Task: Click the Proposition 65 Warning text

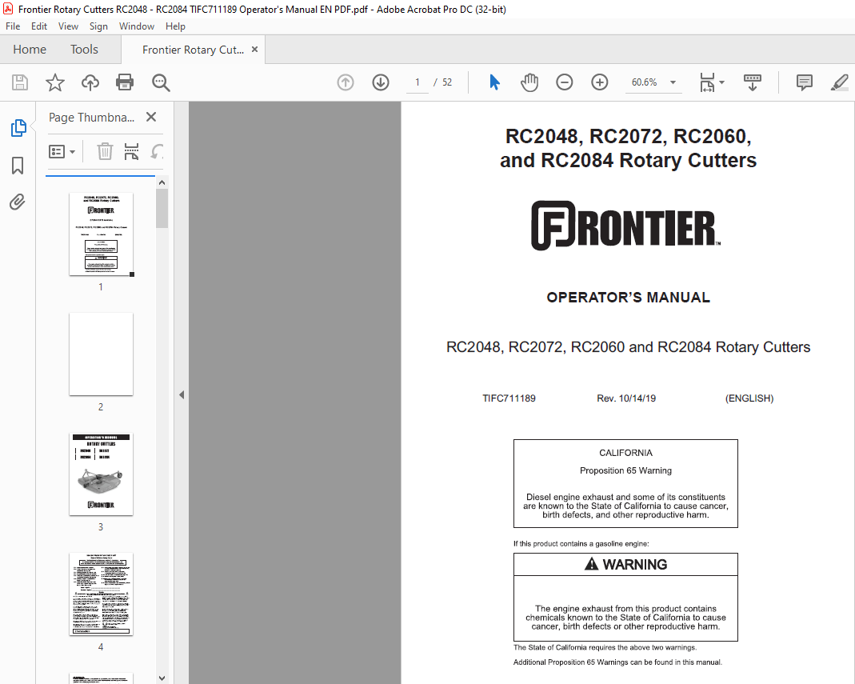Action: click(x=625, y=470)
